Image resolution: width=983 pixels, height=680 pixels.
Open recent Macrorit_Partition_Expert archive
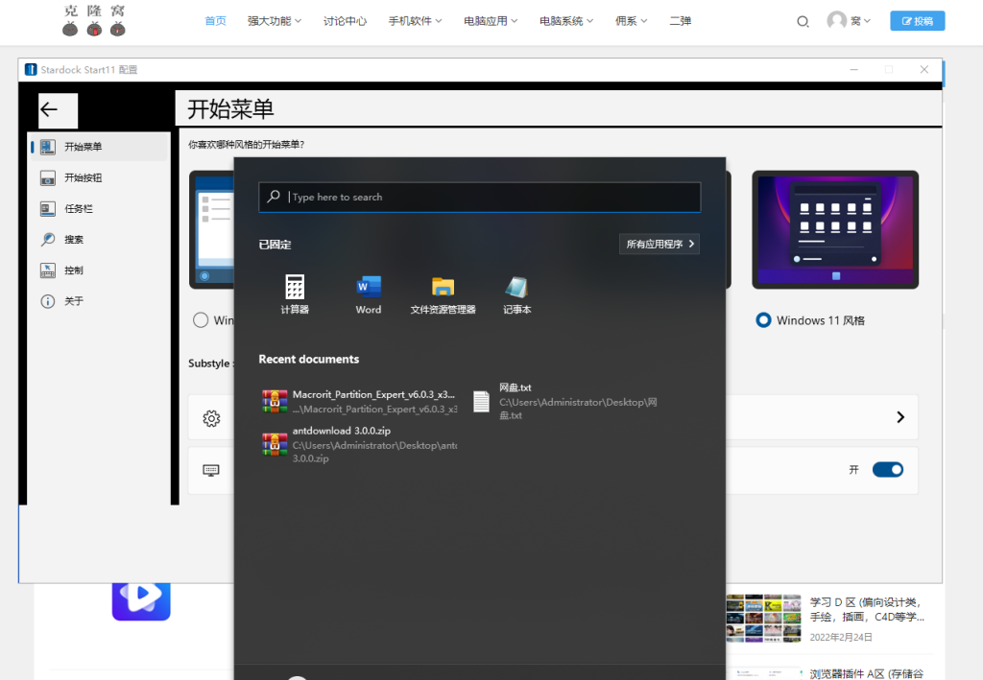point(359,401)
